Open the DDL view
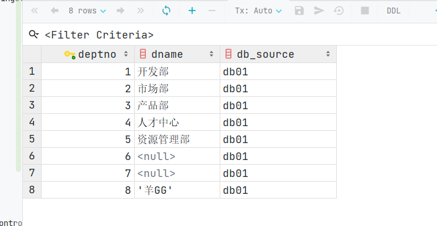Viewport: 437px width, 226px height. click(x=393, y=11)
